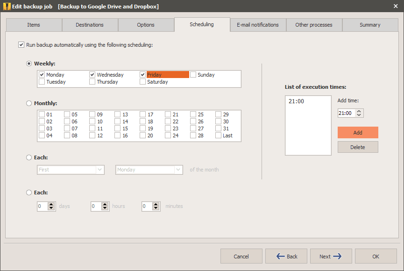This screenshot has height=271, width=404.
Task: Click the Delete time button
Action: pos(357,147)
